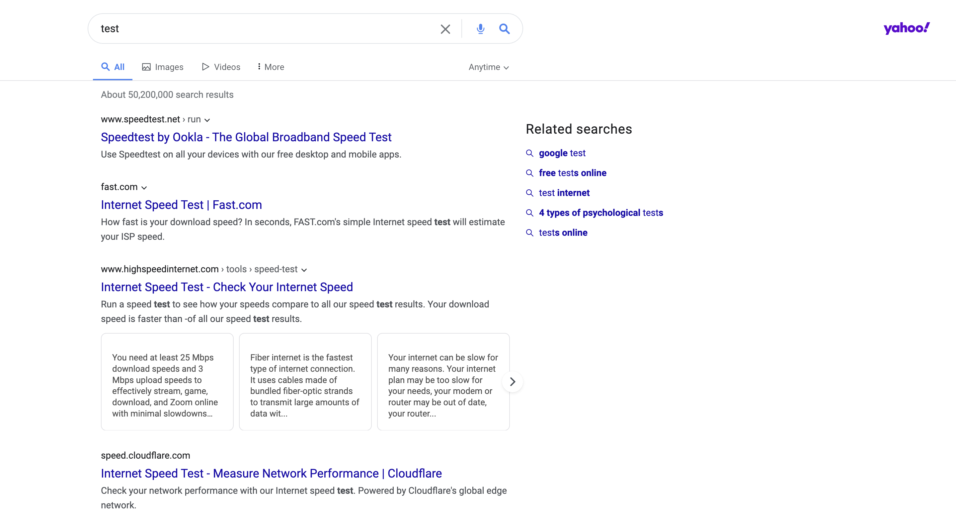Open the More options menu
This screenshot has width=956, height=516.
[x=271, y=67]
